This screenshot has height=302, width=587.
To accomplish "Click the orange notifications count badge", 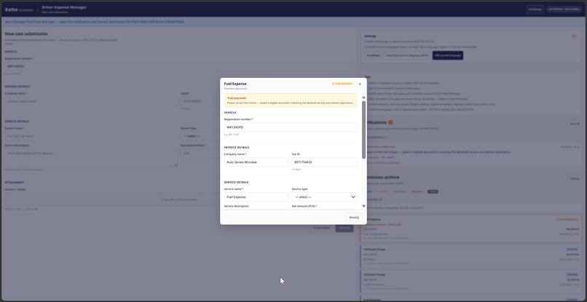I will tap(390, 122).
